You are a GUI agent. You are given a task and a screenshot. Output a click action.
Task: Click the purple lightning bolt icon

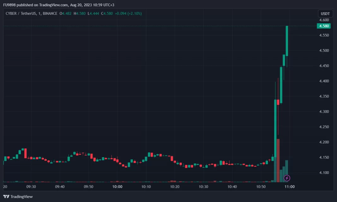287,178
